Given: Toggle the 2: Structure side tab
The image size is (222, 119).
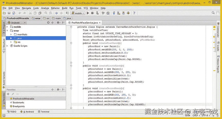Looking at the screenshot, I should 4,46.
